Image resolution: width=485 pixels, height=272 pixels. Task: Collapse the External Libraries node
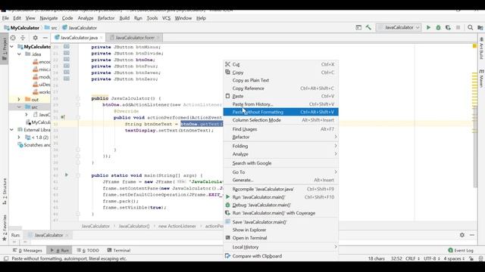pos(12,129)
